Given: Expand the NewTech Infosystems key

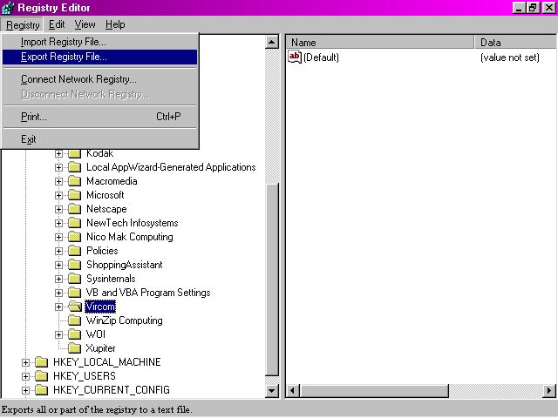Looking at the screenshot, I should (58, 223).
